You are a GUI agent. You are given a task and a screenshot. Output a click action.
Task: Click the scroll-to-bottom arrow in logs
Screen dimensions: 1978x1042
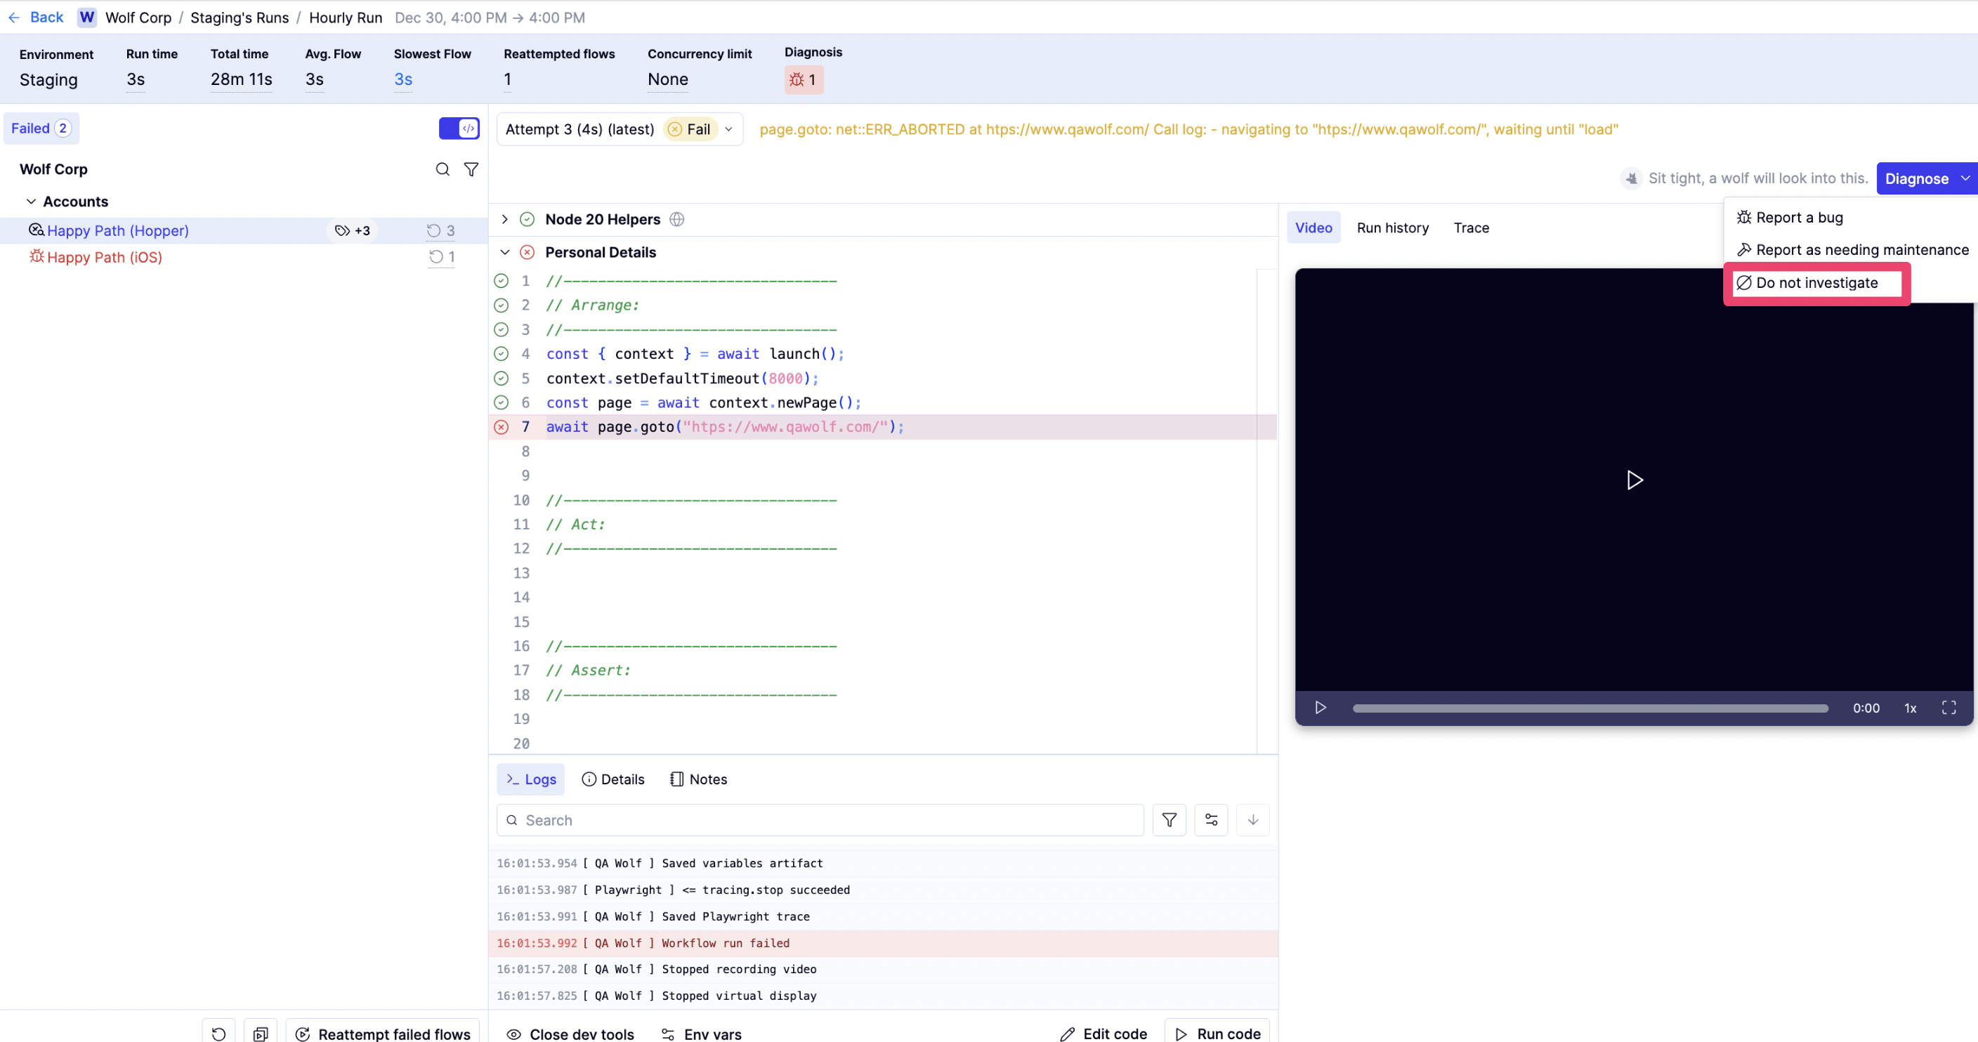pyautogui.click(x=1252, y=820)
